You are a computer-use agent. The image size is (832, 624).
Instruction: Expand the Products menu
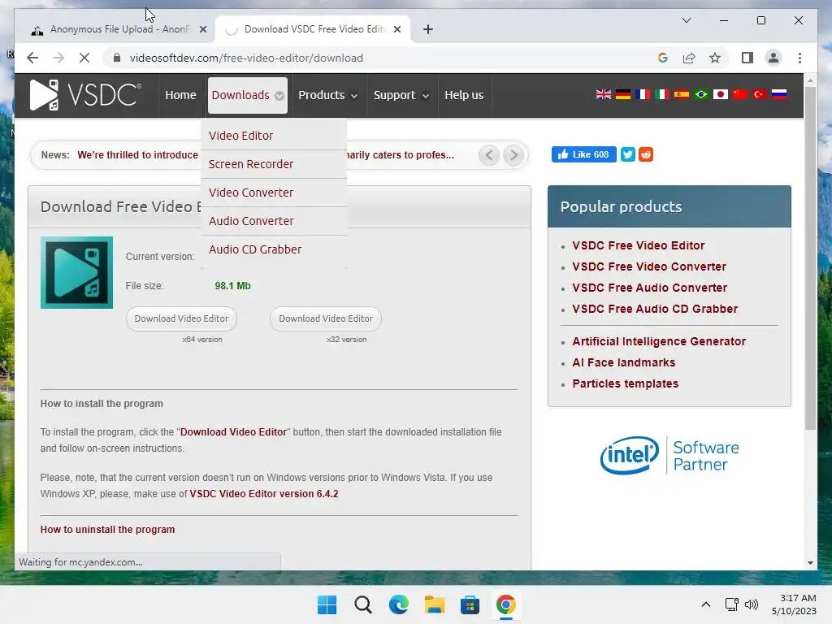pos(327,96)
